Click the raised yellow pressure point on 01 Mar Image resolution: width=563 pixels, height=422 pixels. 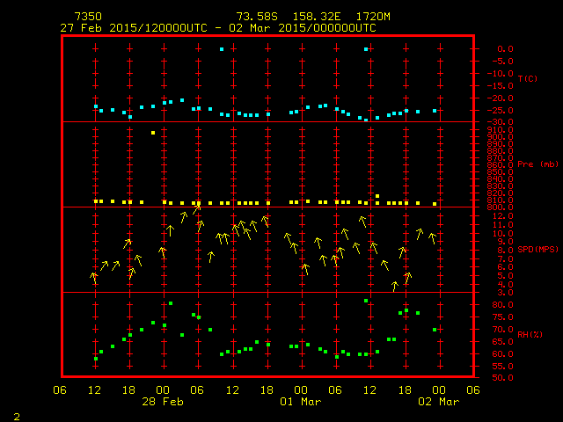377,195
